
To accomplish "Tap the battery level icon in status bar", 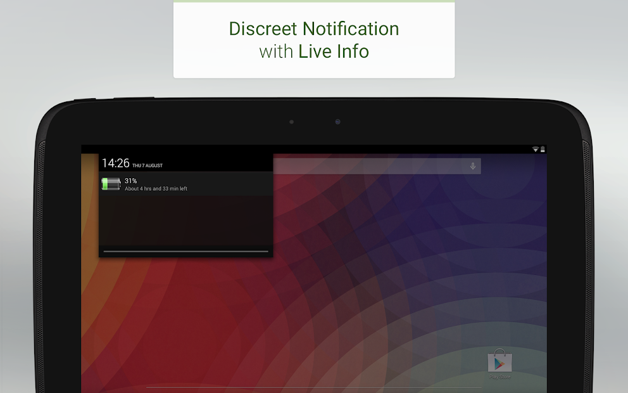I will [543, 148].
